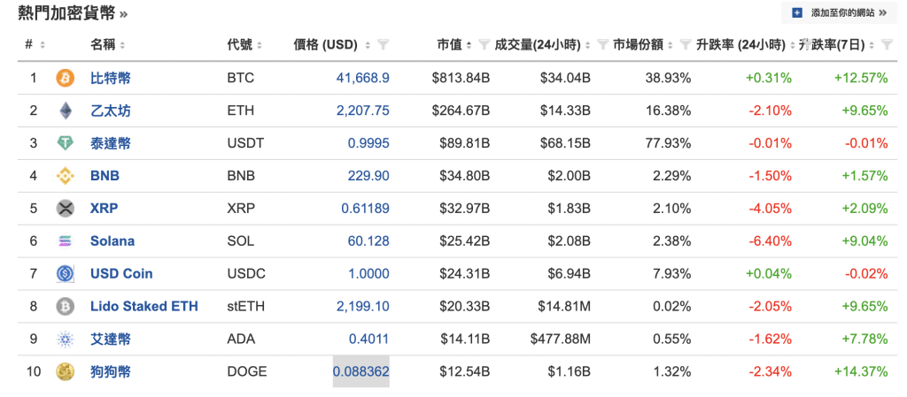
Task: Open the XRP name link
Action: 105,209
